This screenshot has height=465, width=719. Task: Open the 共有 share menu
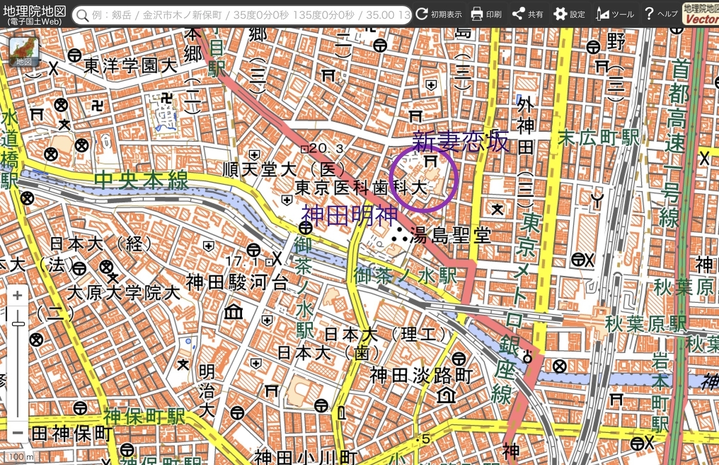[x=527, y=14]
